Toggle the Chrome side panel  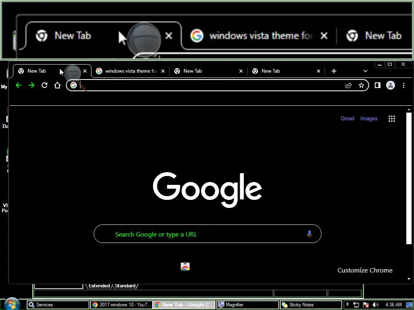point(378,85)
